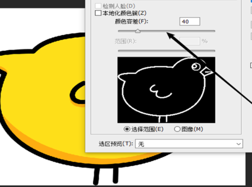Viewport: 252px width, 187px height.
Task: Click the 范围 slider track below the field
Action: pyautogui.click(x=166, y=51)
